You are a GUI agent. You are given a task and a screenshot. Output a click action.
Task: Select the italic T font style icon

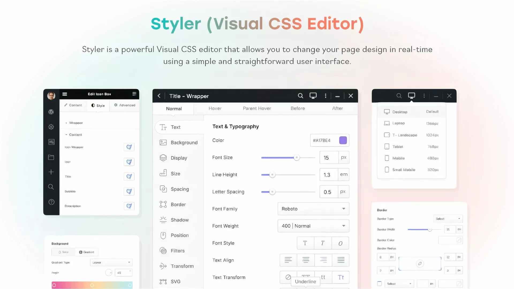click(323, 243)
